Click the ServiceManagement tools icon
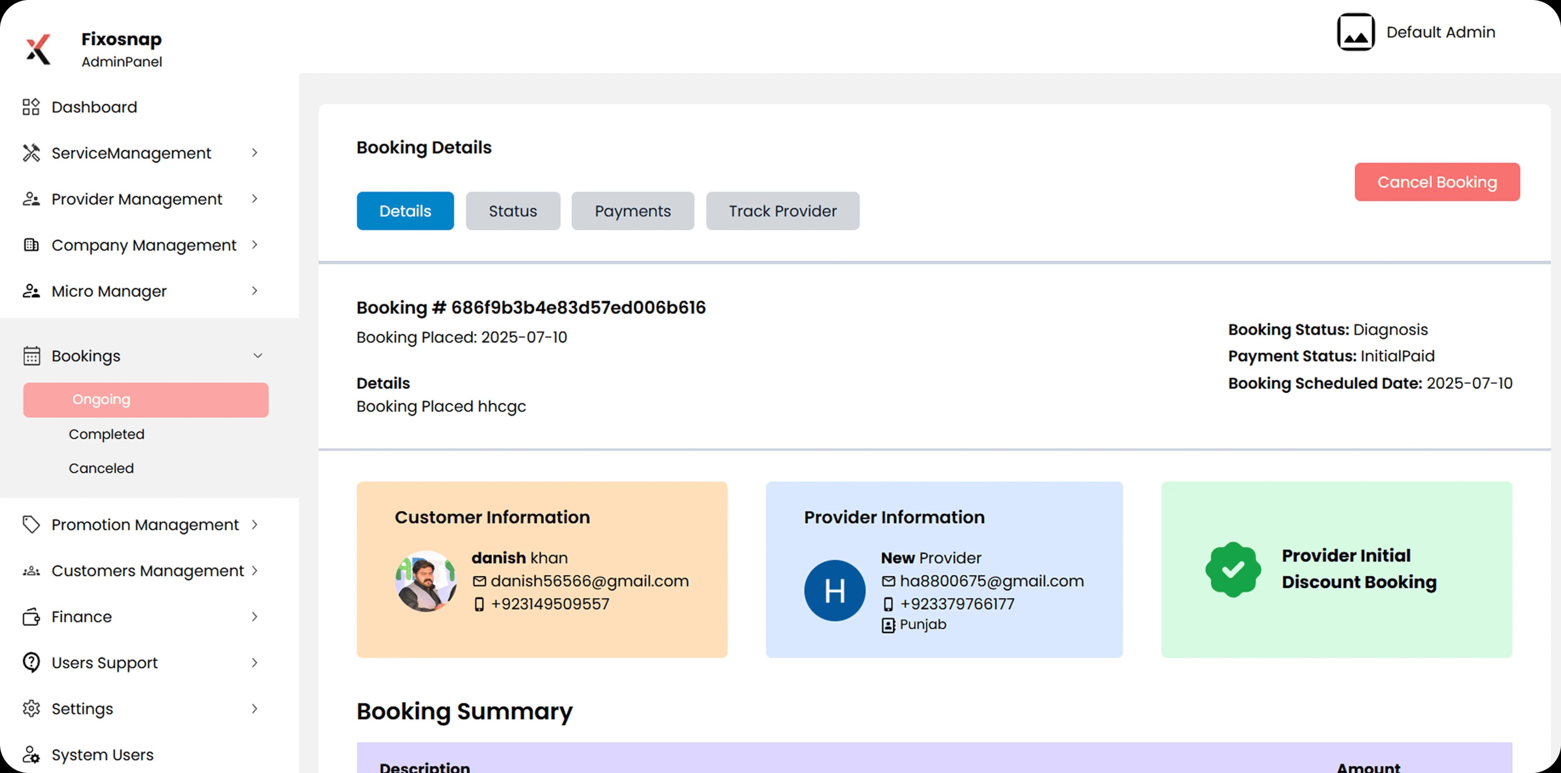 click(31, 153)
